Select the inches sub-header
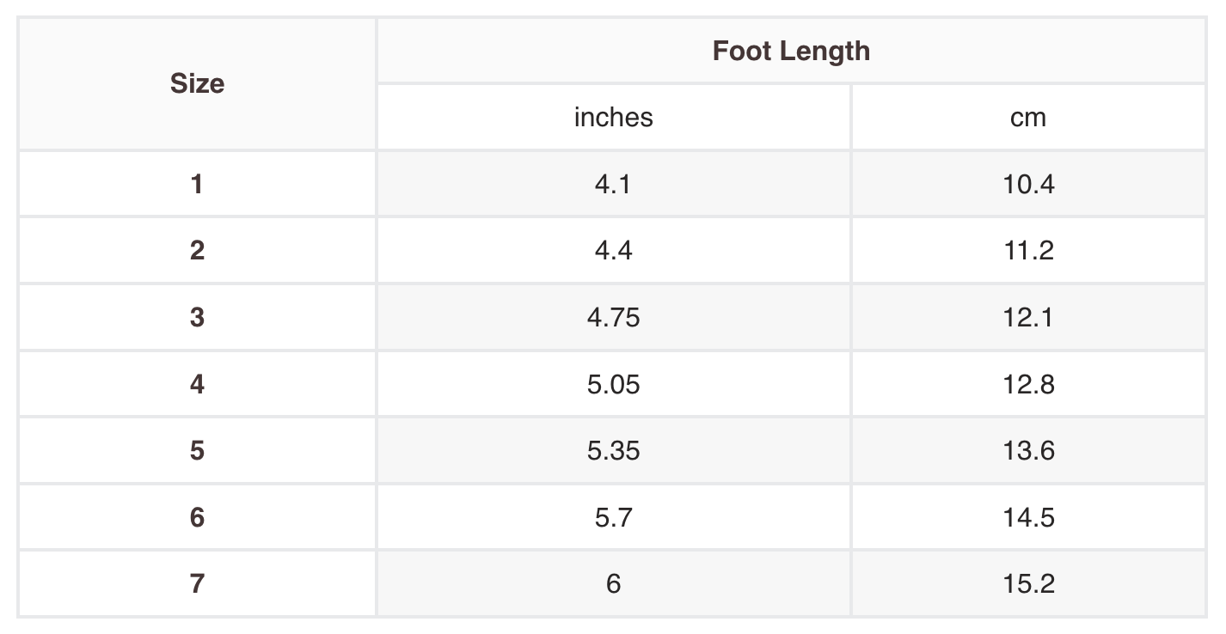 [613, 117]
